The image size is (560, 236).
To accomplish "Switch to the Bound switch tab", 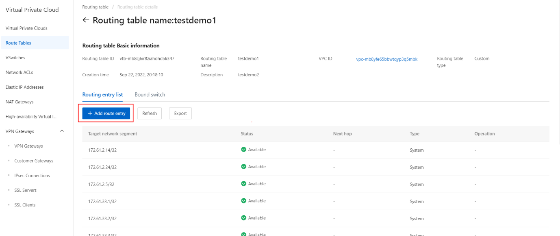I will click(x=150, y=94).
